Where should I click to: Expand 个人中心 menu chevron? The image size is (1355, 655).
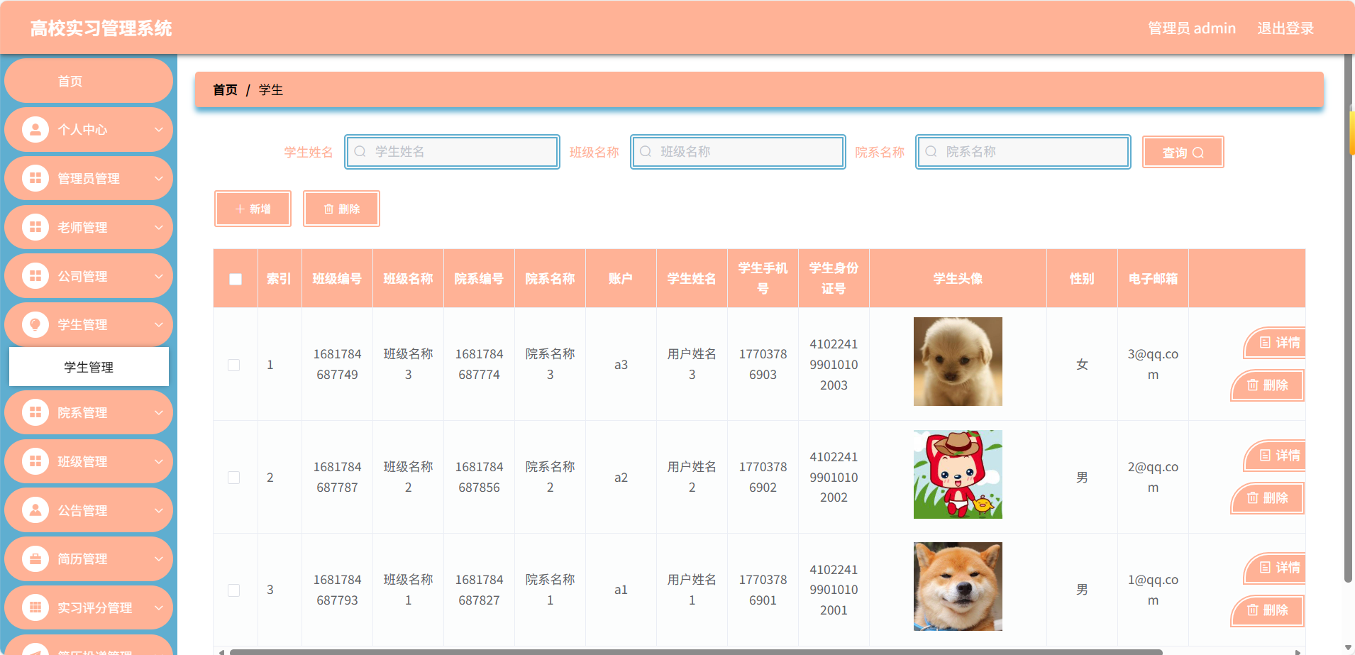(159, 130)
